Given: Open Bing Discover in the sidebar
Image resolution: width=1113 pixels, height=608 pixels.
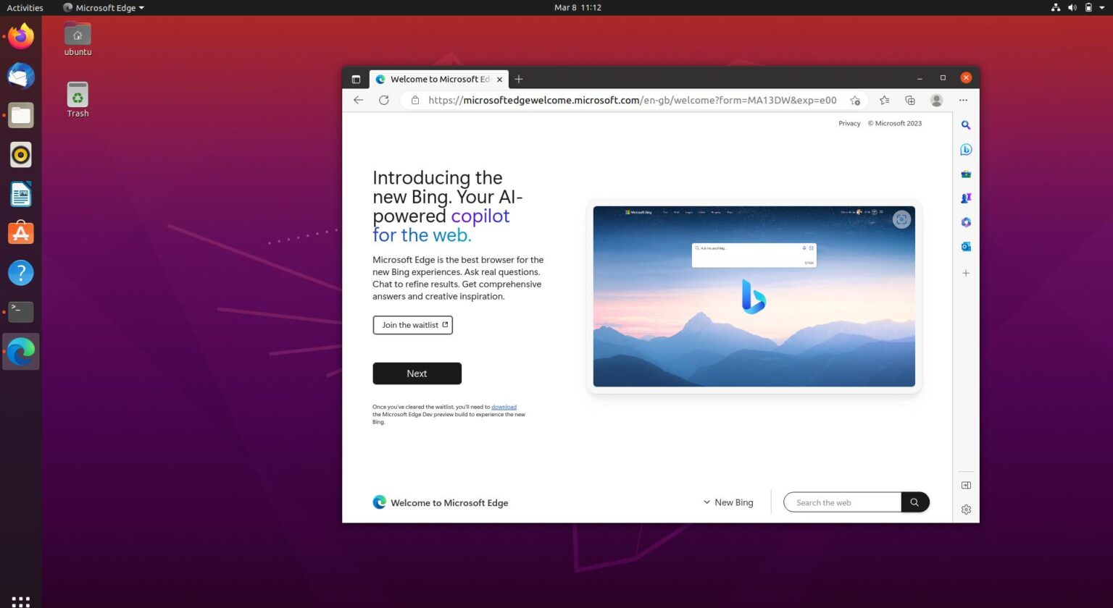Looking at the screenshot, I should [966, 149].
